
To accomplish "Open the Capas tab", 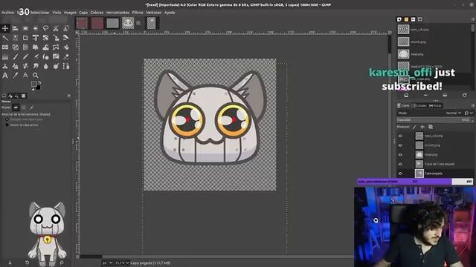I will (x=403, y=105).
